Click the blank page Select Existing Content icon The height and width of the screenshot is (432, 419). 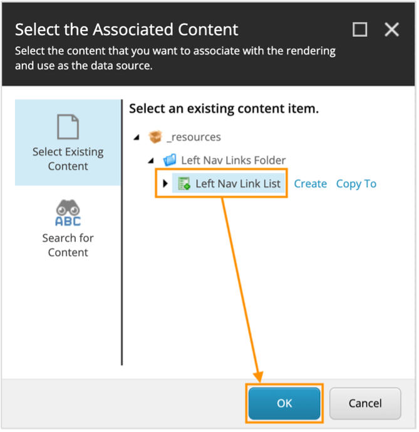68,127
